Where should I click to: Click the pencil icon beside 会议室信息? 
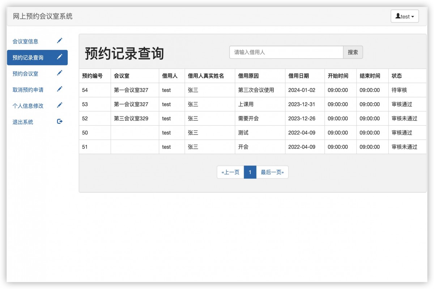[x=60, y=41]
